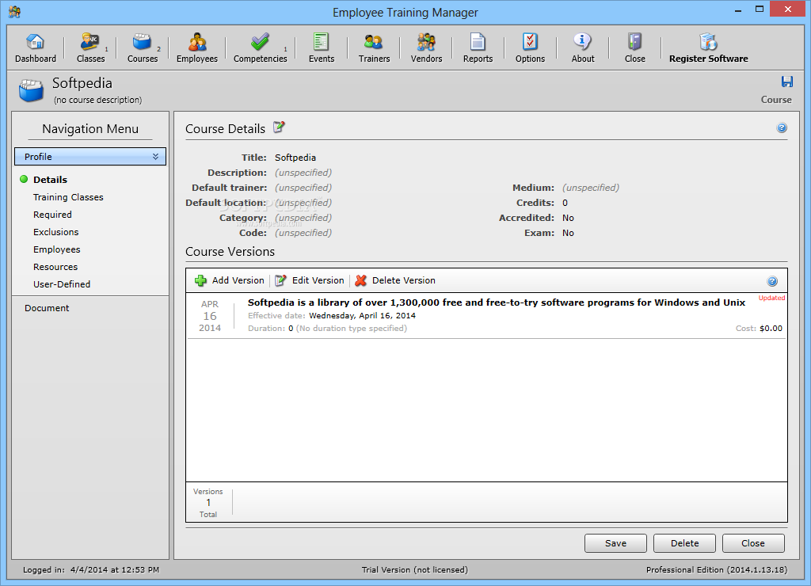Click the edit pencil icon beside Course Details
Screen dimensions: 811x586
[x=279, y=127]
